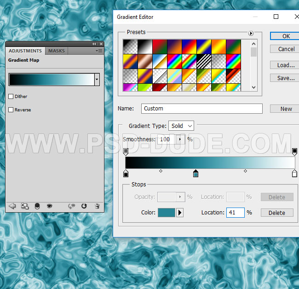299x289 pixels.
Task: Click the presets scrollbar down arrow
Action: [253, 87]
